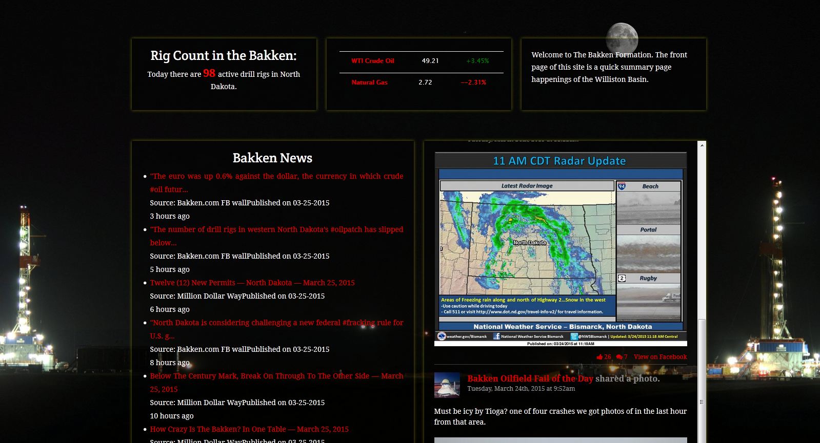Open 'number of drill rigs' news article
Screen dimensions: 820x443
(276, 236)
